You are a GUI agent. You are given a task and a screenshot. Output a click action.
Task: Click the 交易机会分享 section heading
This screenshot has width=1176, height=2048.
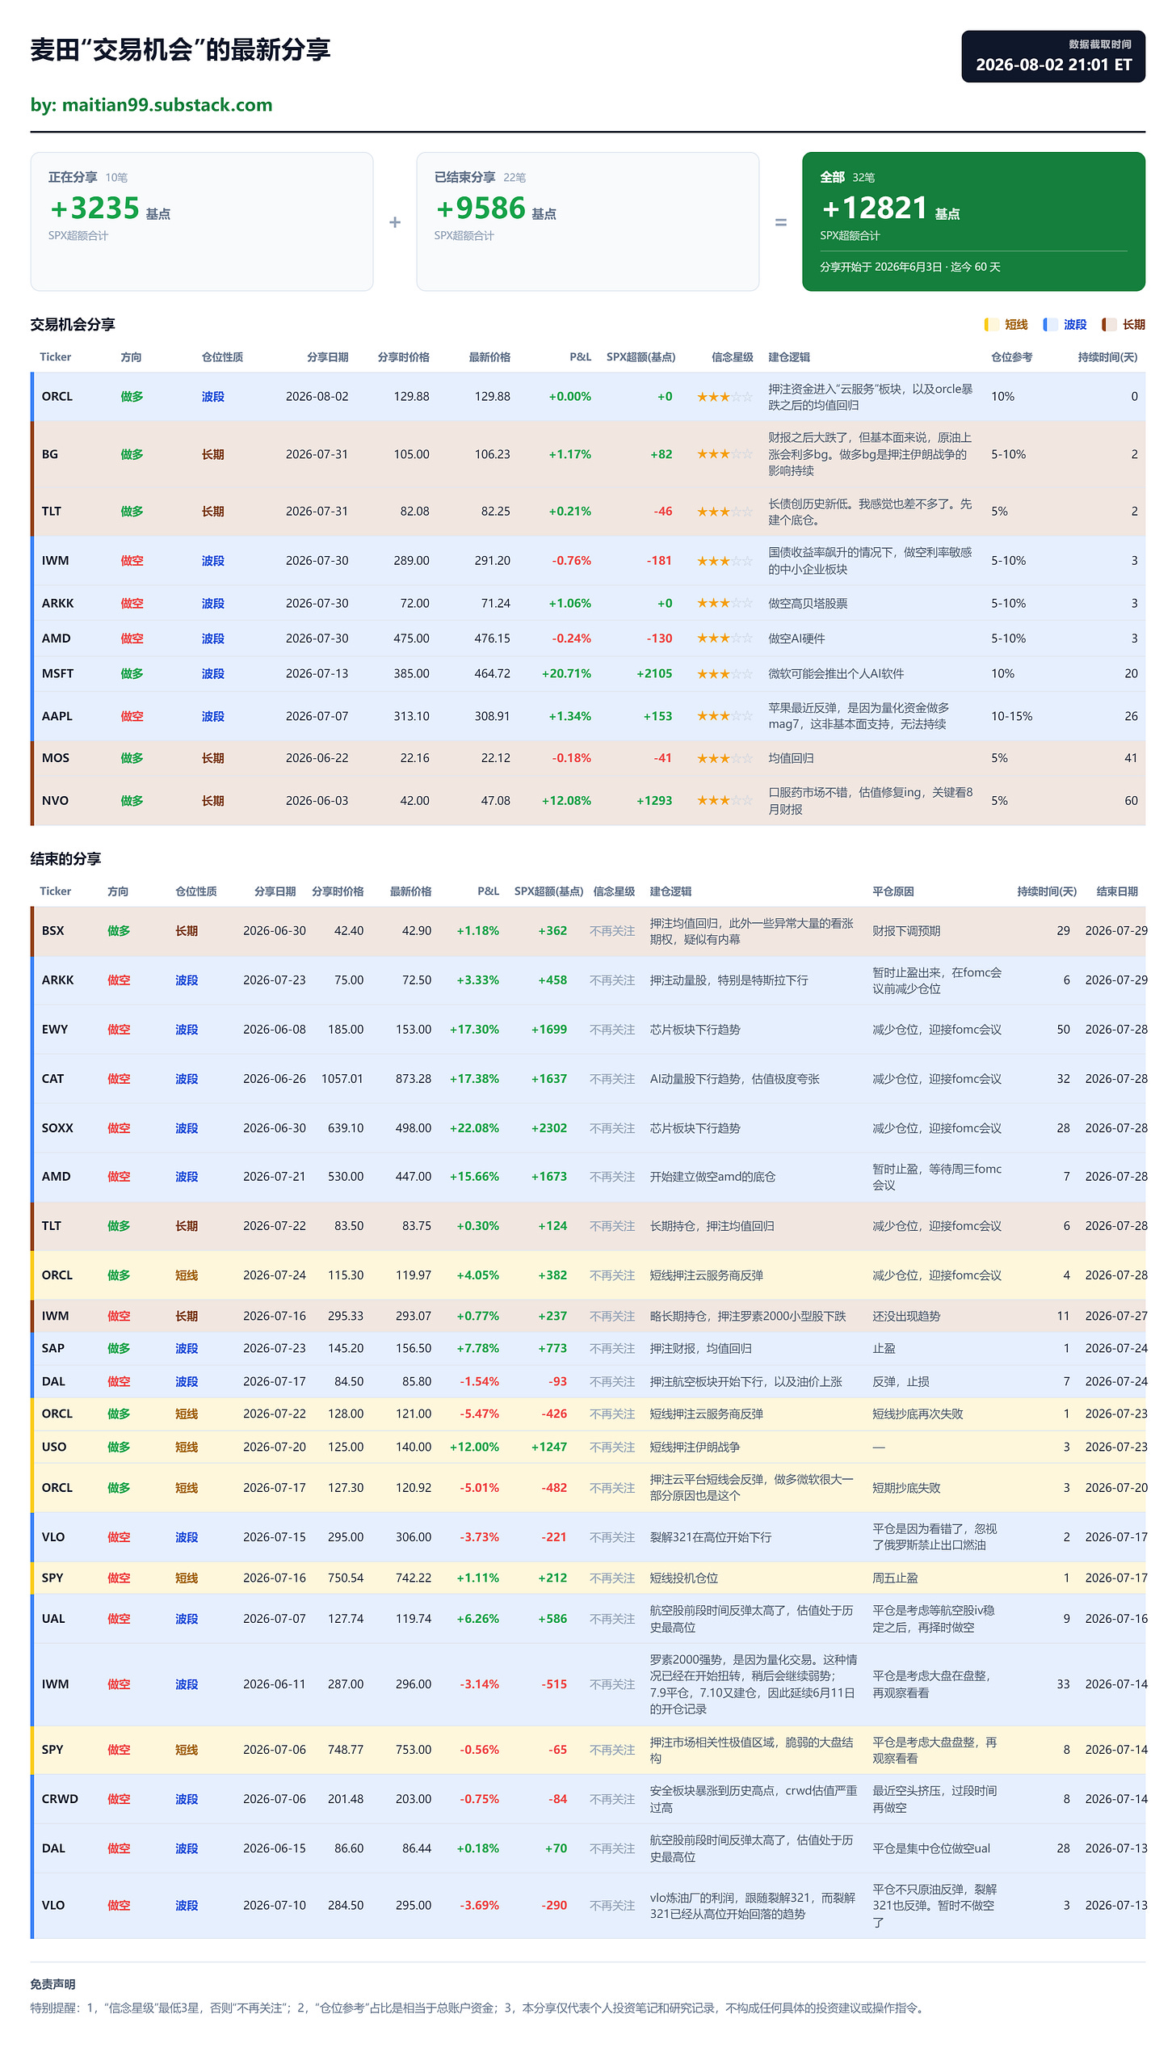73,325
